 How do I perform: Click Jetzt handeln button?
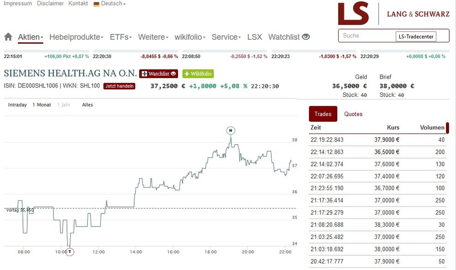click(119, 86)
